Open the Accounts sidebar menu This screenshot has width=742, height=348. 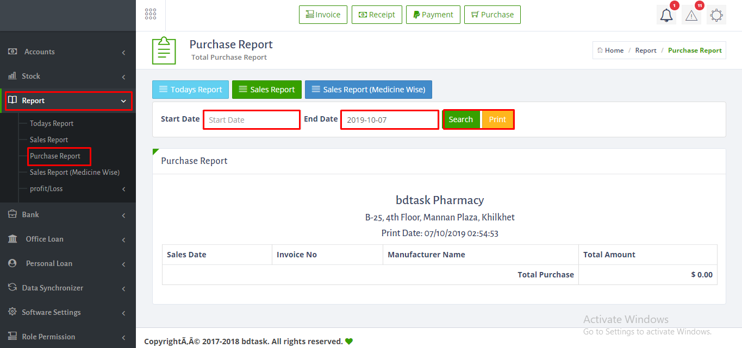(x=68, y=52)
